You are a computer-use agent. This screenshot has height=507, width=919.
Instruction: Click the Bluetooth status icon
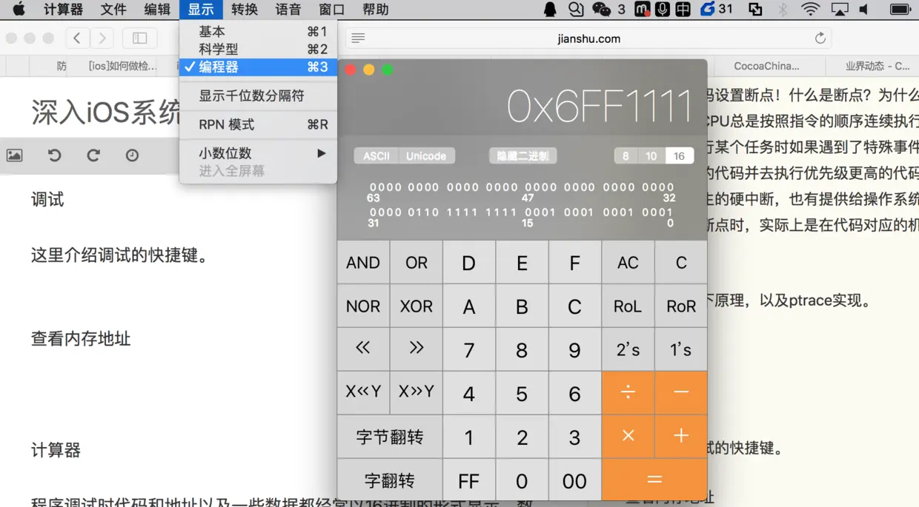coord(783,10)
